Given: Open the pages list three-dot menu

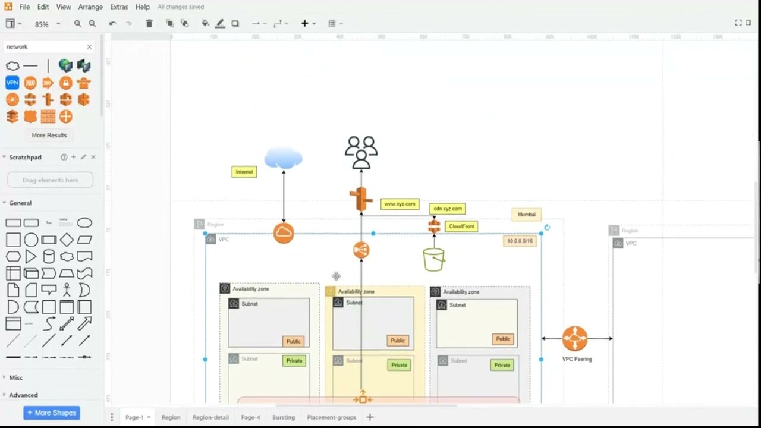Looking at the screenshot, I should [x=112, y=417].
